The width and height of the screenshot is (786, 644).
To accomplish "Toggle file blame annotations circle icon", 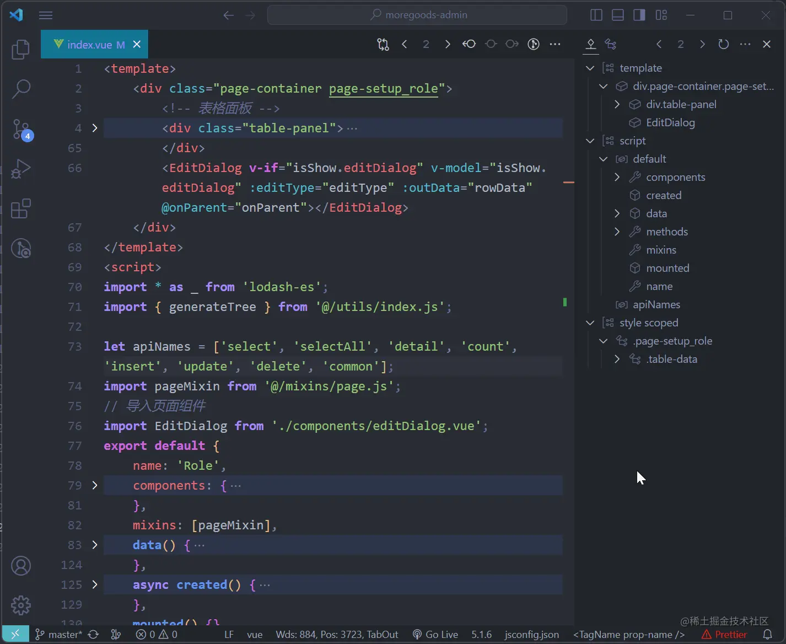I will 534,44.
